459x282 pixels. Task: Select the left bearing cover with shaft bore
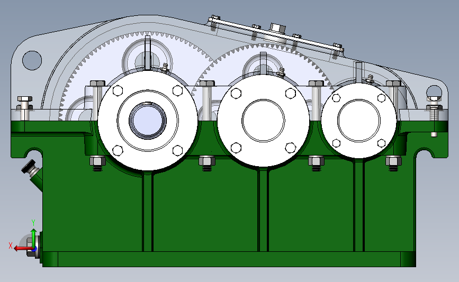[148, 120]
